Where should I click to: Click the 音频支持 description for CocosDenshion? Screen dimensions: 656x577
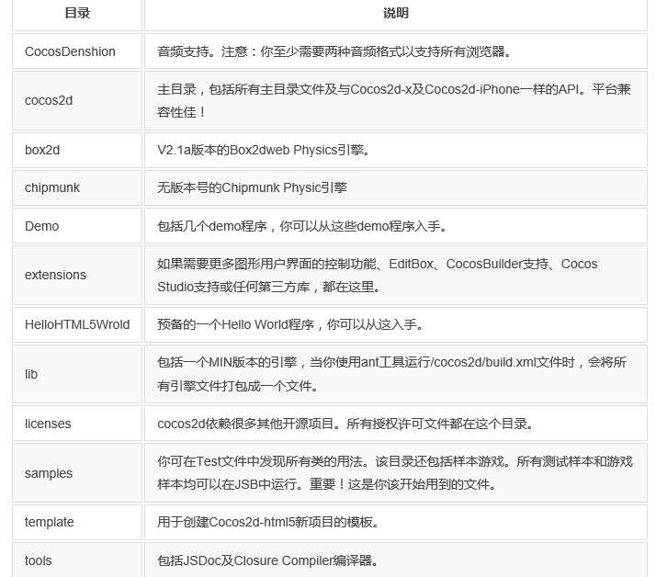click(x=334, y=51)
